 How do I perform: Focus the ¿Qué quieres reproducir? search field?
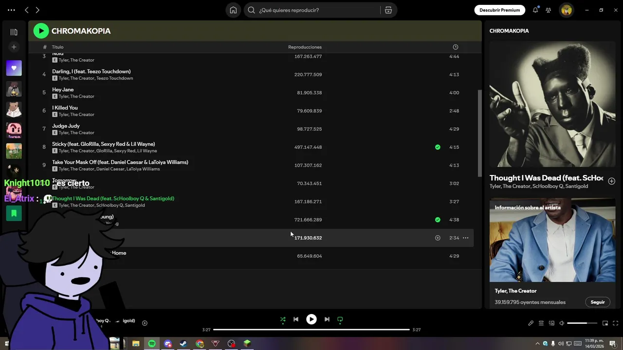[x=319, y=10]
